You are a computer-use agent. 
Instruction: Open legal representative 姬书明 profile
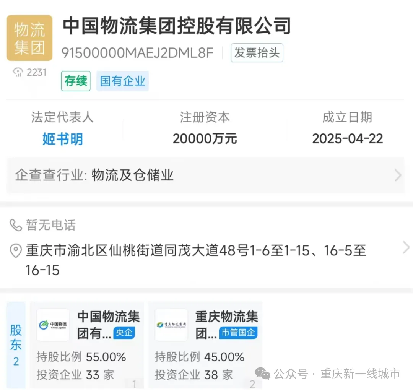[62, 139]
